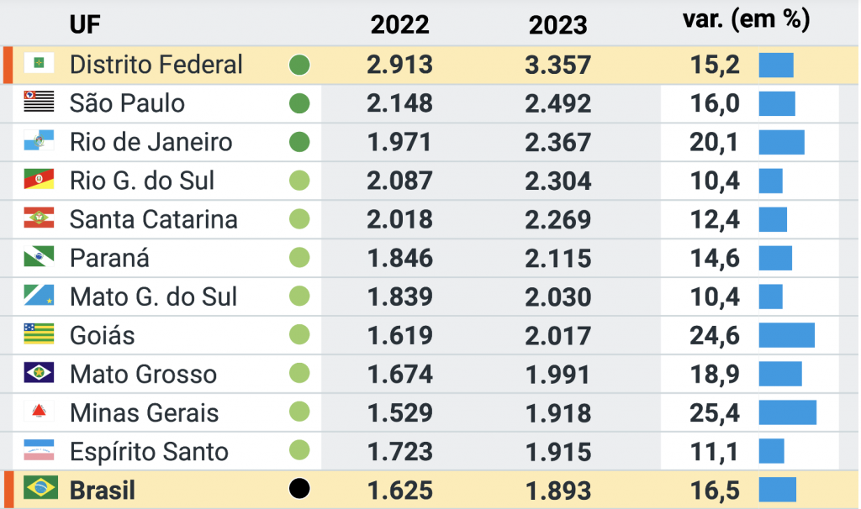Click the blue bar next to Goiás 24,6
The height and width of the screenshot is (509, 861).
pyautogui.click(x=786, y=335)
